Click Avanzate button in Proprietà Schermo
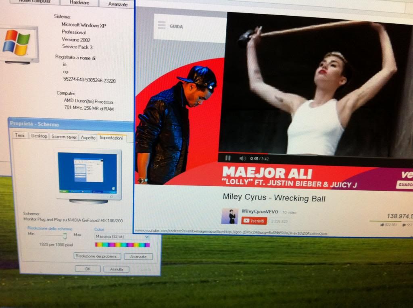 (x=138, y=256)
